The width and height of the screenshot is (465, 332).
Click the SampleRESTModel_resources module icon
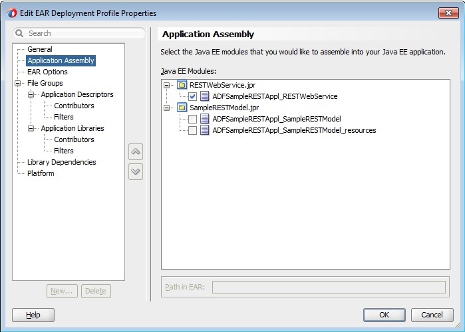(204, 130)
